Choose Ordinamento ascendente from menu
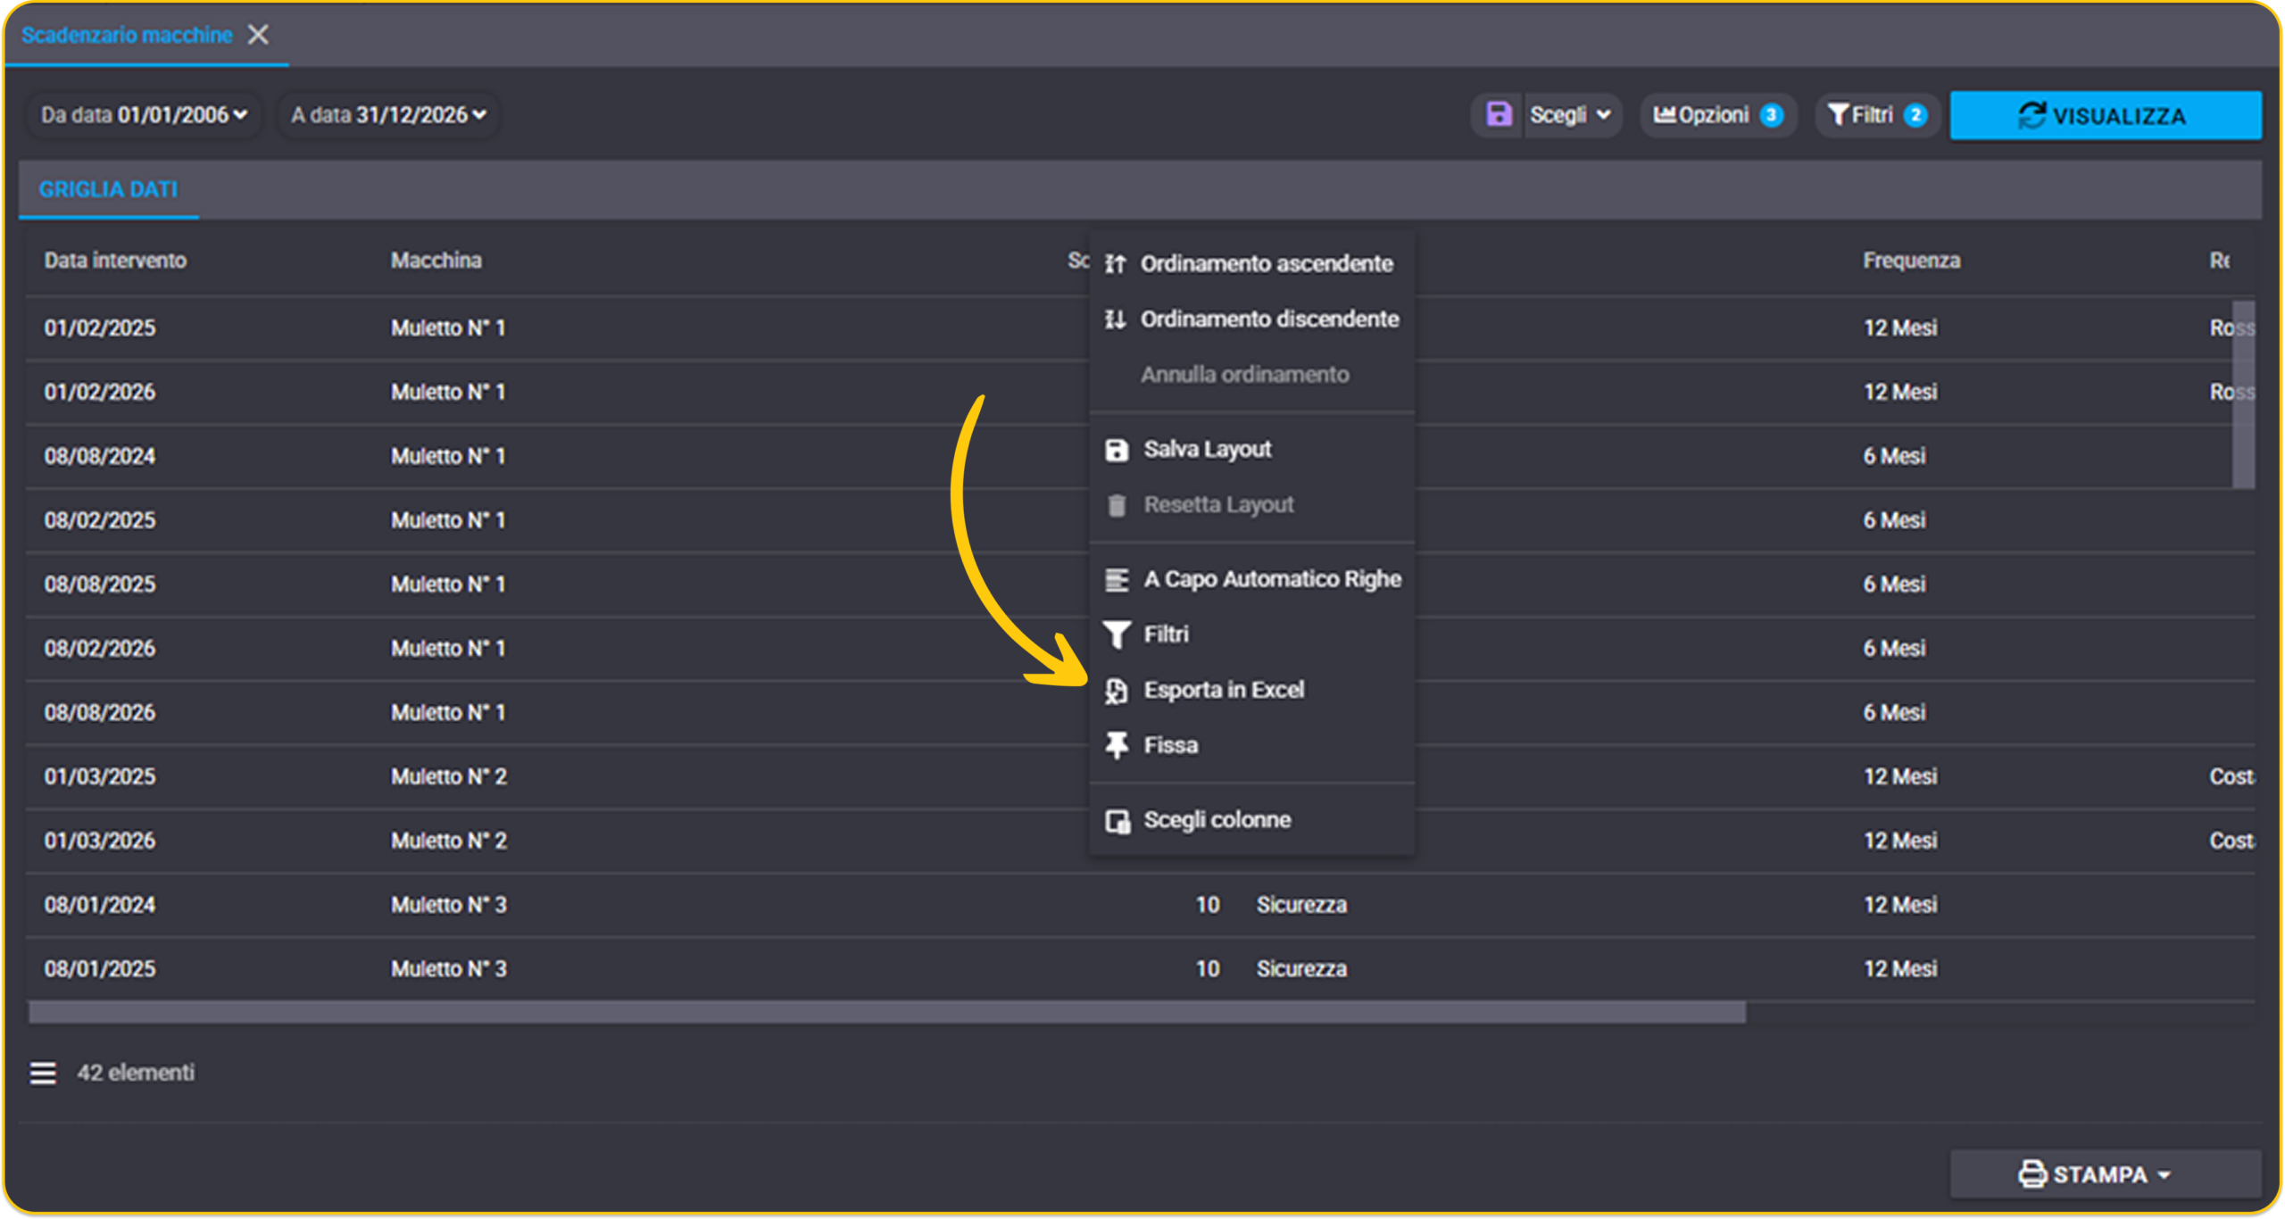 1251,264
